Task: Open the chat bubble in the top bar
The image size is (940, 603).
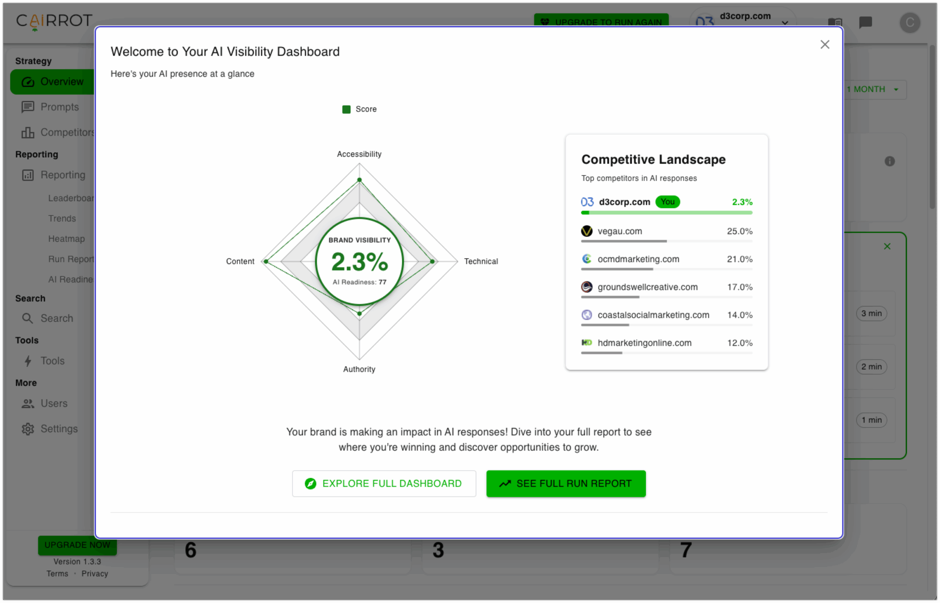Action: coord(865,22)
